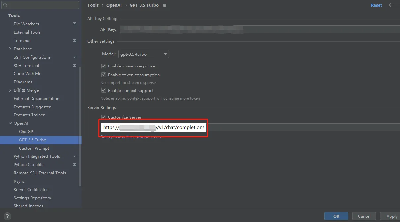Toggle Enable token consumption checkbox
This screenshot has width=400, height=222.
click(x=104, y=75)
